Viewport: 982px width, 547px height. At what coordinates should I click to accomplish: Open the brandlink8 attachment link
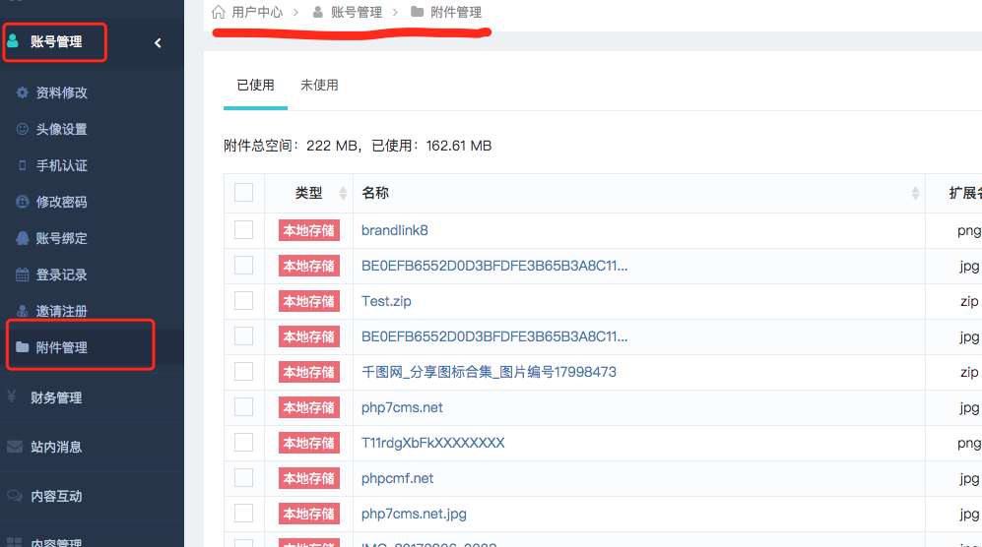(395, 230)
